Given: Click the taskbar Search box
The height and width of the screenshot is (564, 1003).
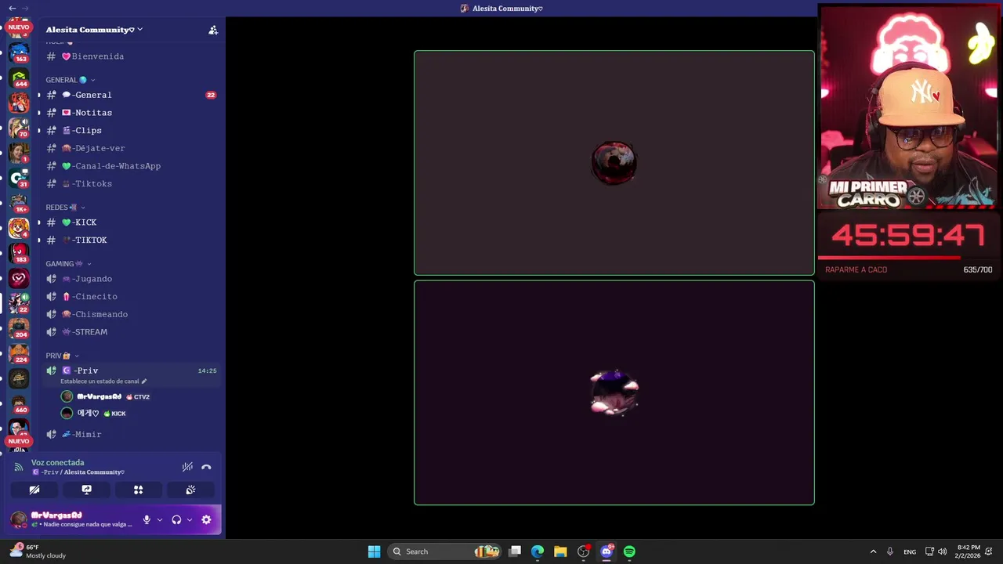Looking at the screenshot, I should pyautogui.click(x=445, y=551).
